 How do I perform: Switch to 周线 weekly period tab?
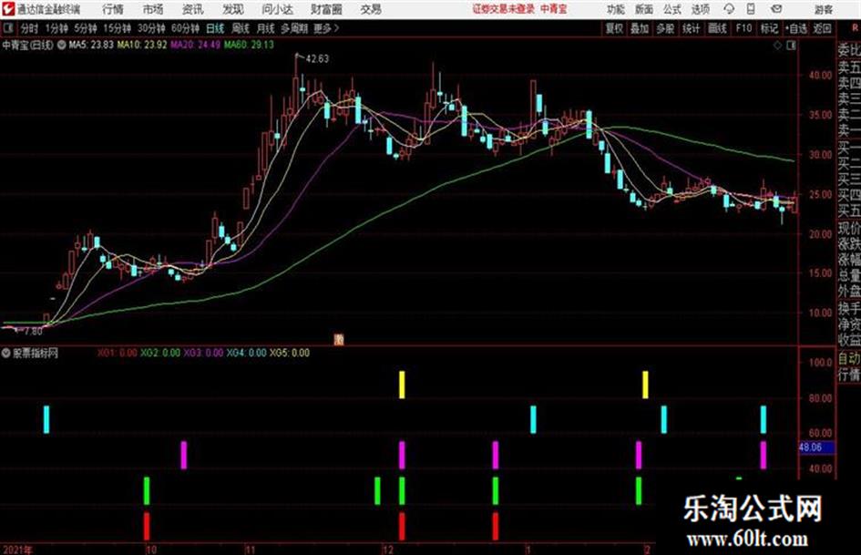(241, 28)
